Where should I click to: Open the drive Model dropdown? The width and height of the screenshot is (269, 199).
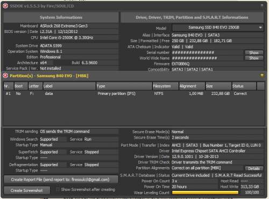click(217, 28)
